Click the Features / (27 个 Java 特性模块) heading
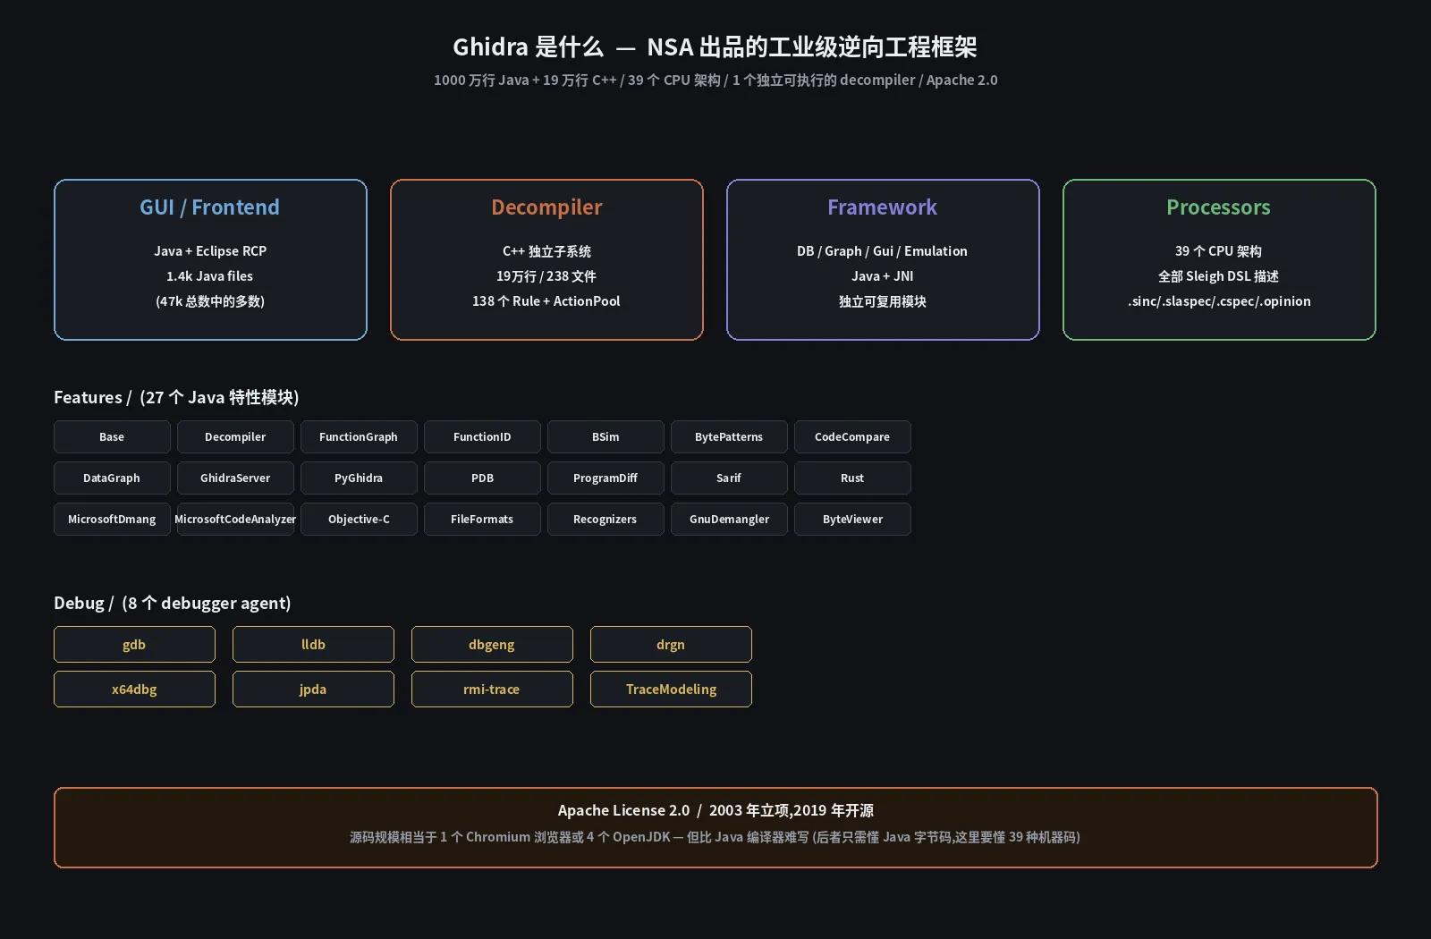Viewport: 1431px width, 939px height. coord(176,397)
